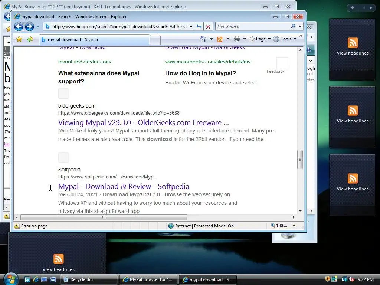
Task: Click in the Live Search box
Action: [x=252, y=27]
